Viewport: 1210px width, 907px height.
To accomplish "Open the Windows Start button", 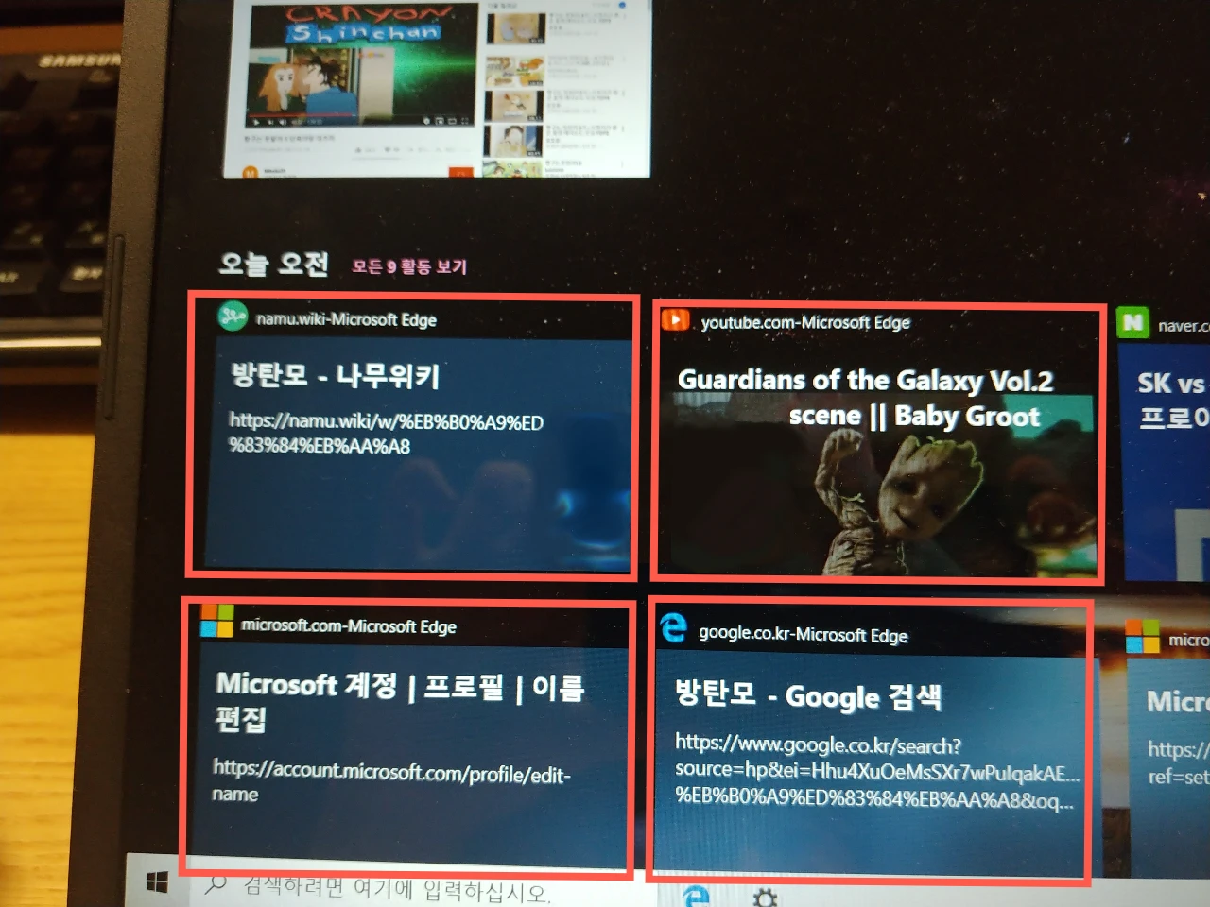I will click(x=158, y=882).
